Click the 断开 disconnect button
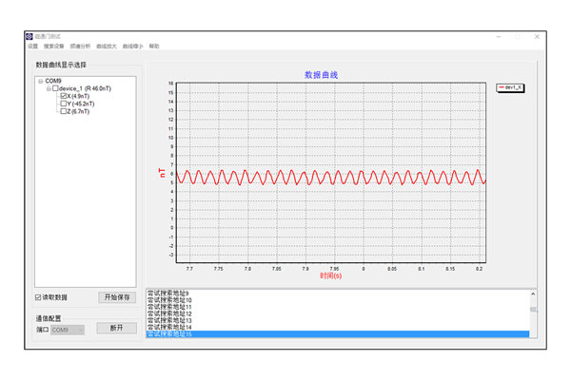Screen dimensions: 571x380 click(117, 329)
